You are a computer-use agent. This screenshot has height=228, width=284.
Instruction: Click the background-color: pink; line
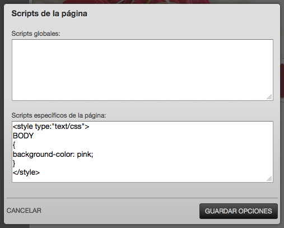coord(53,155)
